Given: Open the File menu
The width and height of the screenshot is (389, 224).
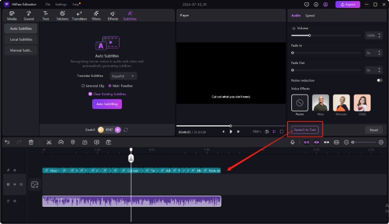Looking at the screenshot, I should (47, 4).
